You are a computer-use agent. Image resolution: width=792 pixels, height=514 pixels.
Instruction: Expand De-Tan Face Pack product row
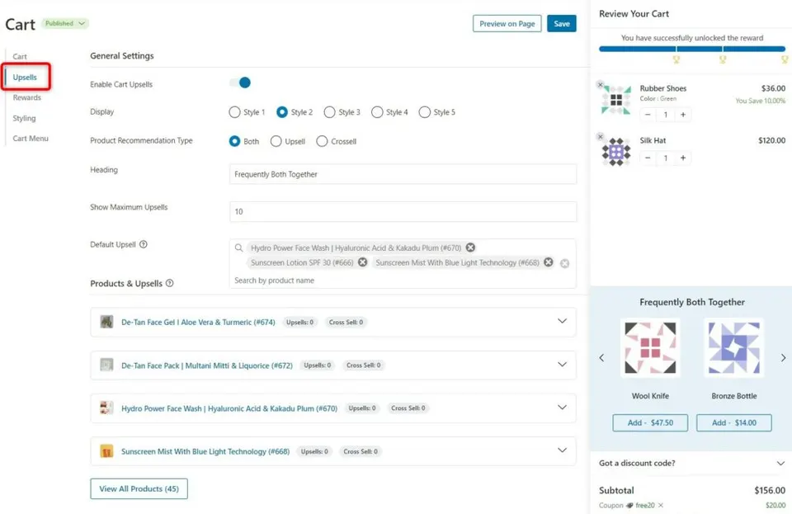562,365
